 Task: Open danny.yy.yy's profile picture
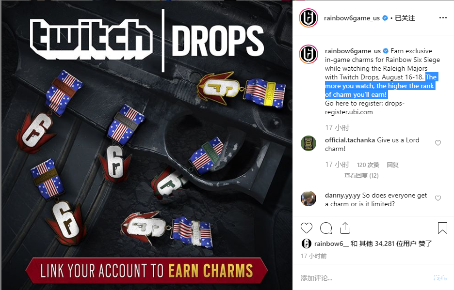coord(308,198)
